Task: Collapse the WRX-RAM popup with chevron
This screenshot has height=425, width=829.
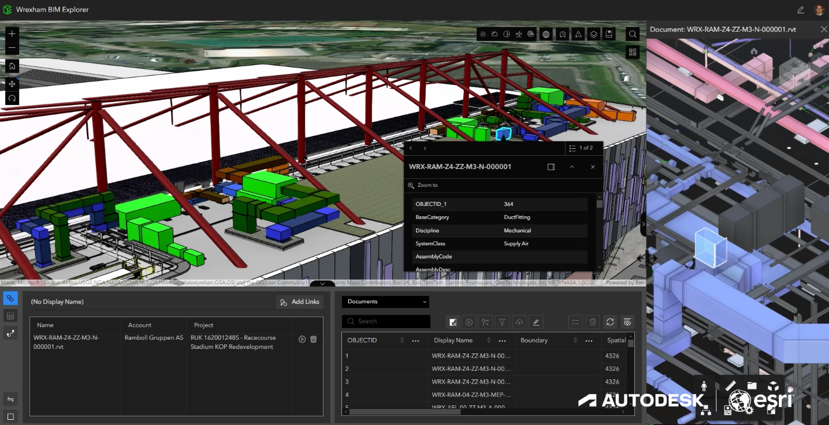Action: (x=572, y=167)
